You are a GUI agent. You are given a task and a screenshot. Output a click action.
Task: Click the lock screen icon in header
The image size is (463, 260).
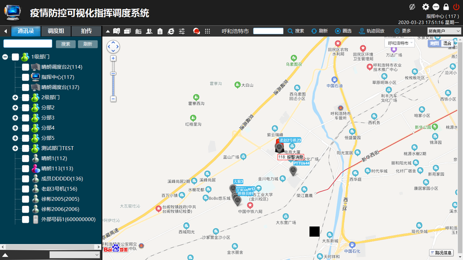coord(446,7)
